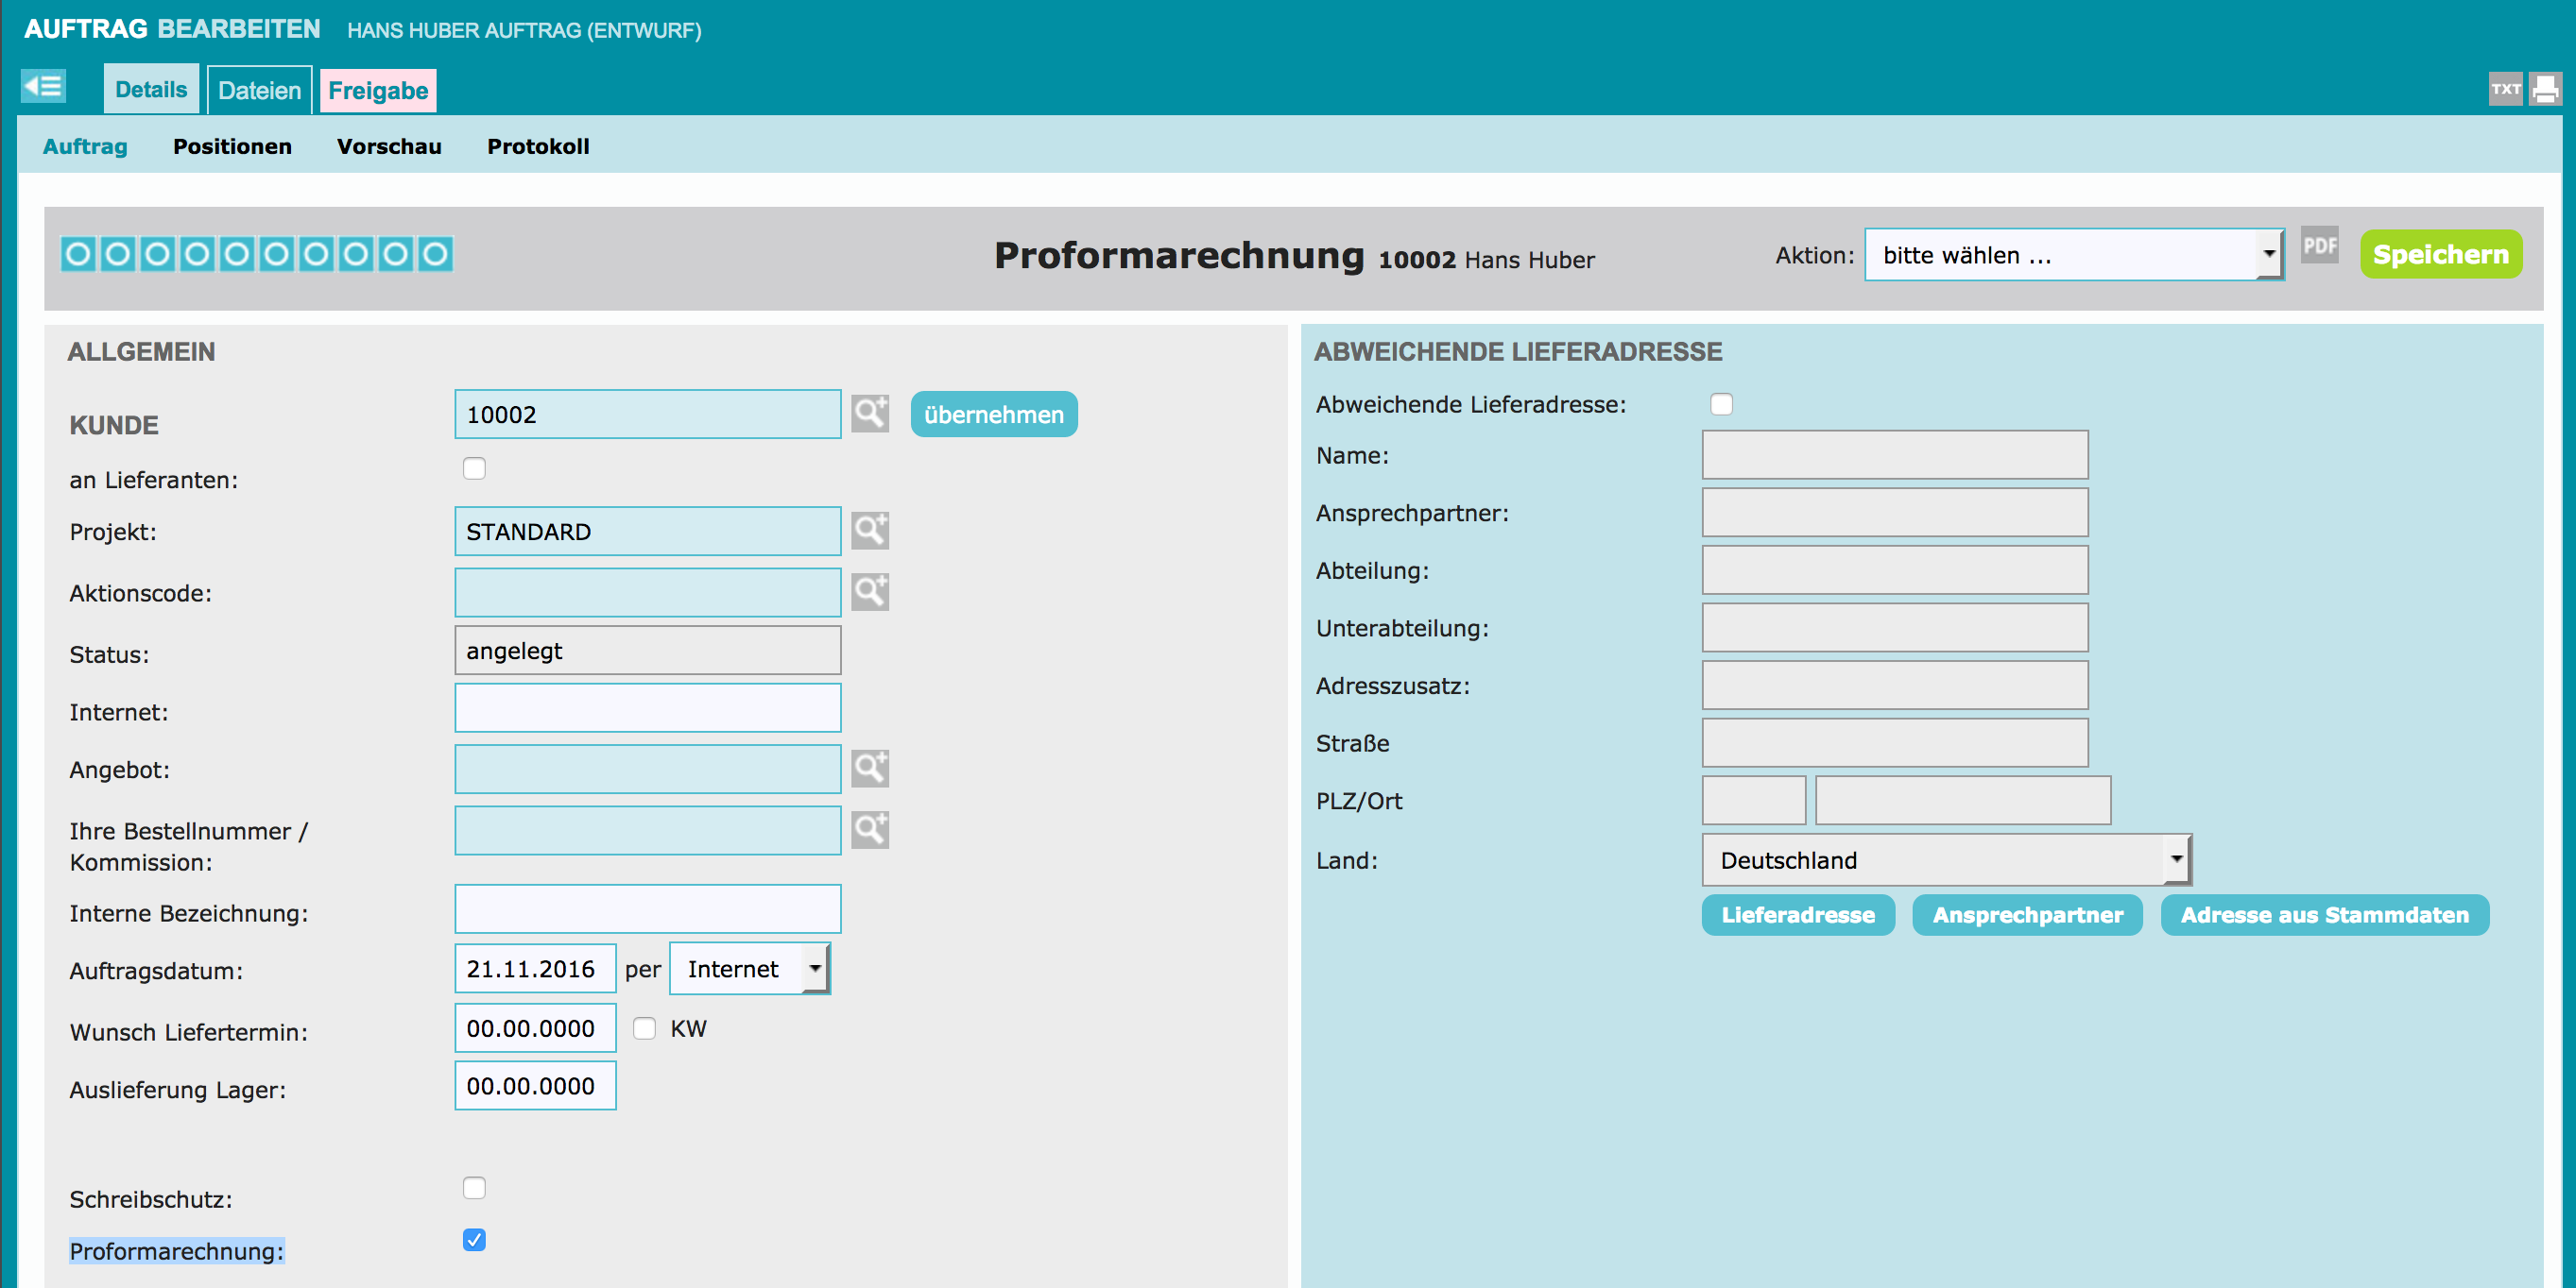Image resolution: width=2576 pixels, height=1288 pixels.
Task: Click the TXT export icon
Action: [2505, 89]
